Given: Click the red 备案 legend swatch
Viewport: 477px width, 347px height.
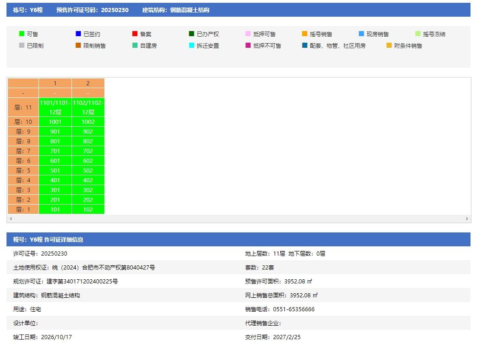Looking at the screenshot, I should 135,34.
